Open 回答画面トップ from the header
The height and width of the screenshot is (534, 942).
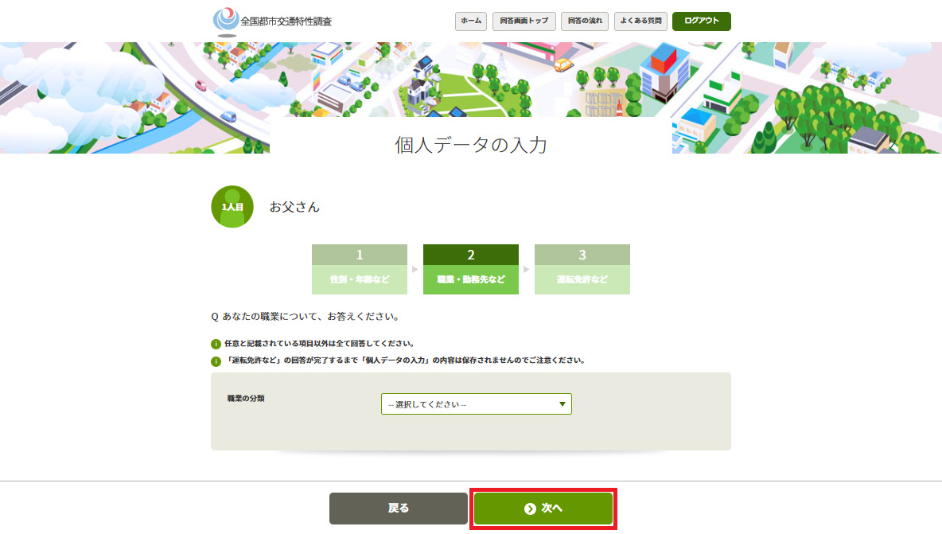[524, 21]
